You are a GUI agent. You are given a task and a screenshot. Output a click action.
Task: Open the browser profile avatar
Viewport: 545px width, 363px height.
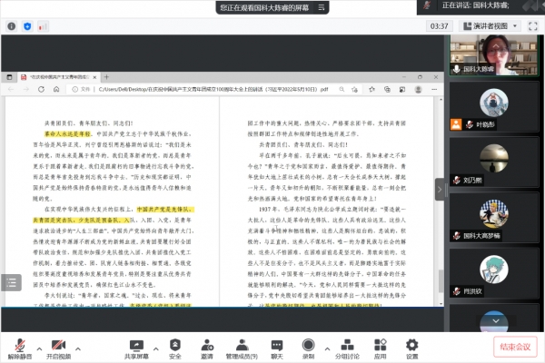pos(418,89)
